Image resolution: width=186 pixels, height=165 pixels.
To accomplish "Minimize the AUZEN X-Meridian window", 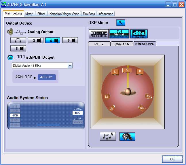I will [168, 5].
